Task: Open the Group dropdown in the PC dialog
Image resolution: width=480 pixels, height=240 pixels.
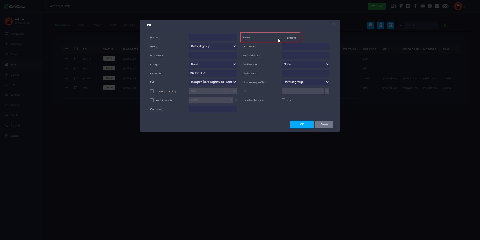Action: (213, 46)
